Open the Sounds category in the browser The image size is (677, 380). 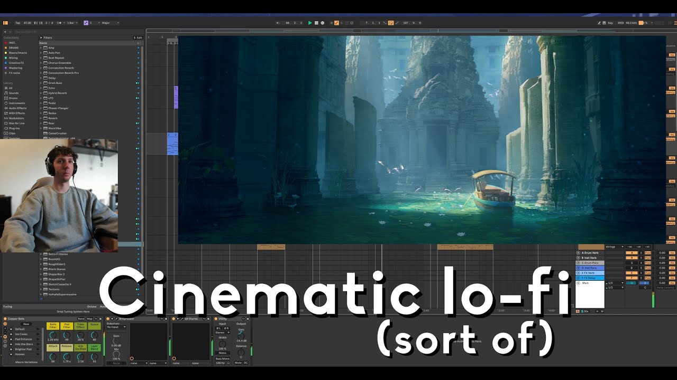click(13, 93)
